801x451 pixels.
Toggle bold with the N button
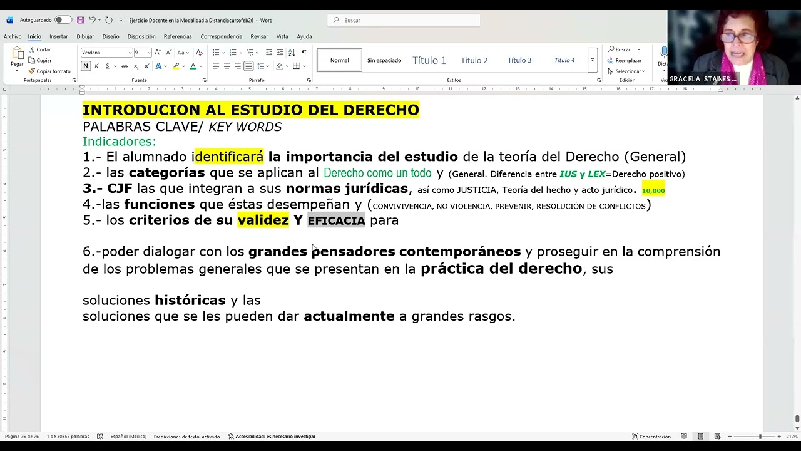click(86, 66)
